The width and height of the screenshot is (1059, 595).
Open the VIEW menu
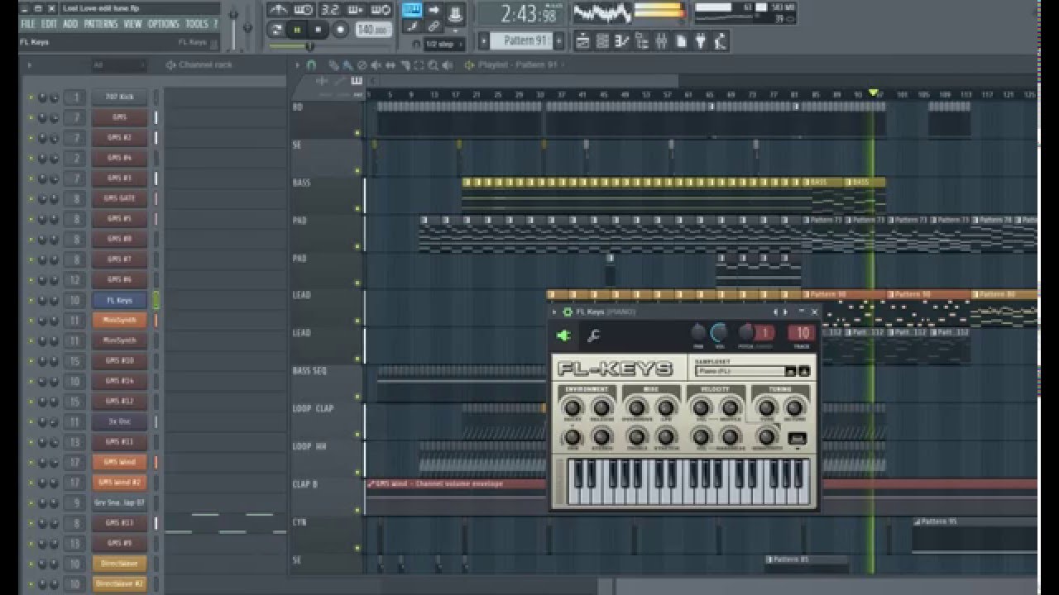pos(132,24)
